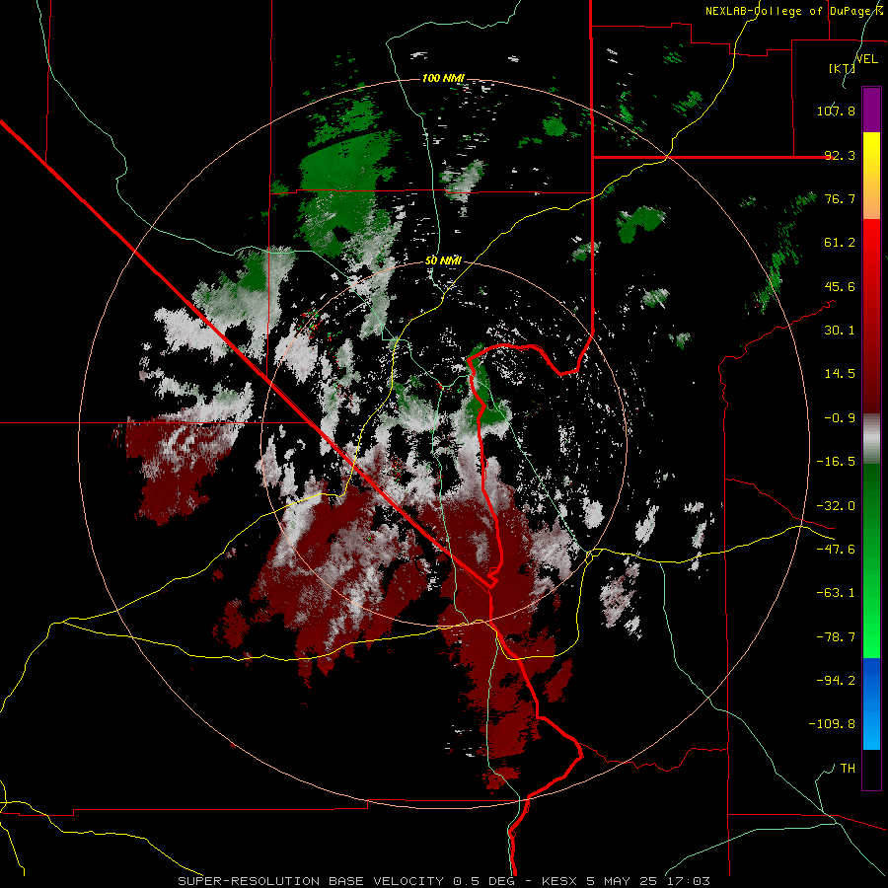Select the 14.5 legend value
This screenshot has width=888, height=888.
coord(840,374)
